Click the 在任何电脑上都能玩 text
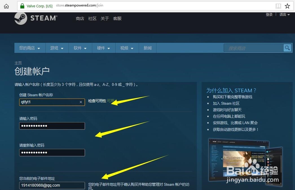This screenshot has width=295, height=190. 229,116
